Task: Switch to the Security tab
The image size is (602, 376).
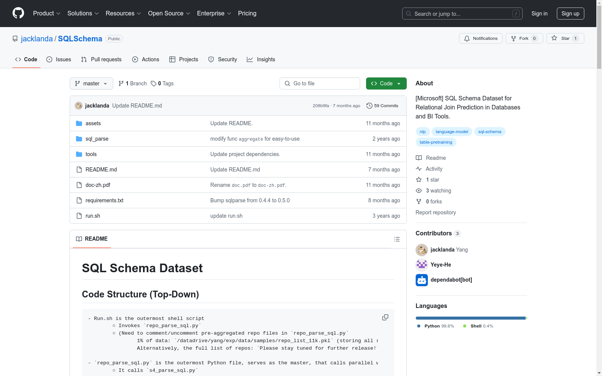Action: point(223,59)
